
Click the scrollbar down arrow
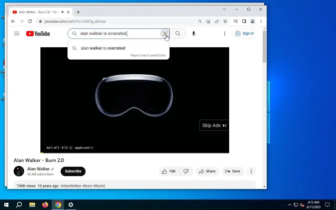coord(265,187)
